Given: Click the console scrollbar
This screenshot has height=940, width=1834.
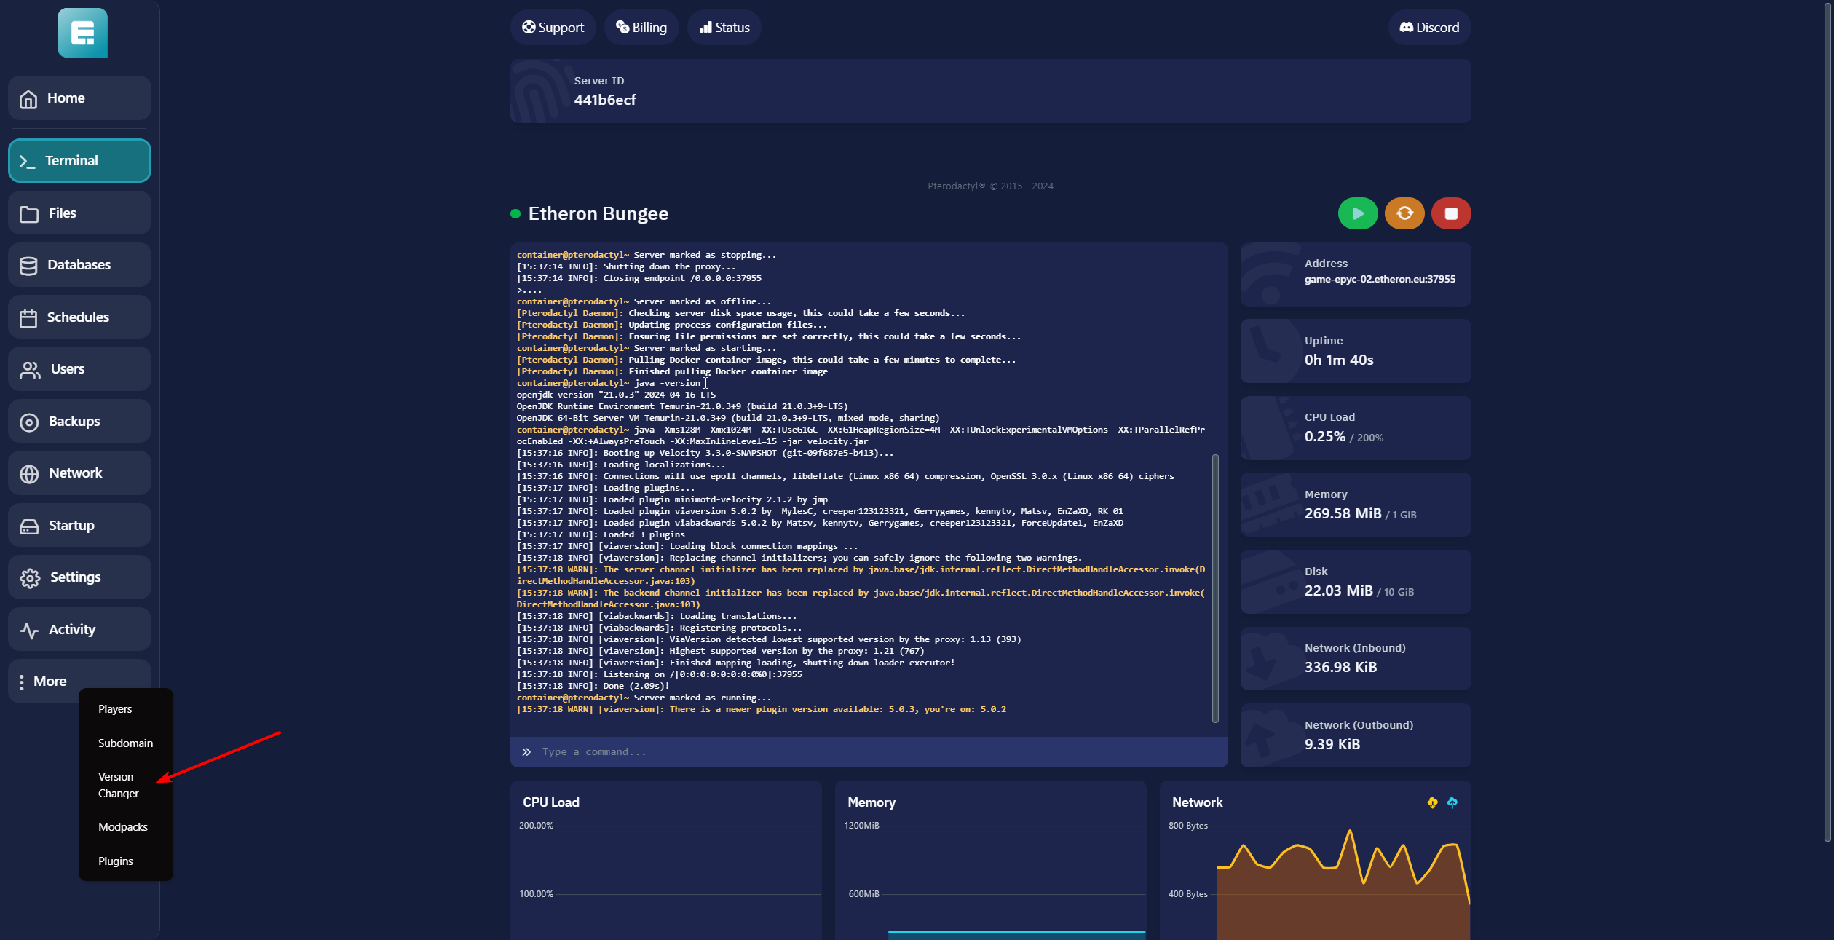Looking at the screenshot, I should point(1214,588).
